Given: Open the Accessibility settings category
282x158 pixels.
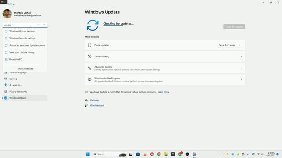Looking at the screenshot, I should coord(25,85).
